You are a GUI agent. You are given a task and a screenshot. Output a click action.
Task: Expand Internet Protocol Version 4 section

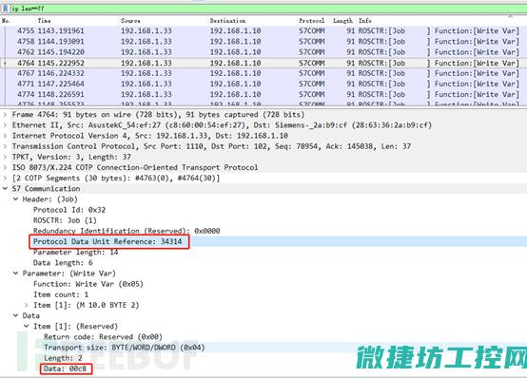(x=5, y=136)
